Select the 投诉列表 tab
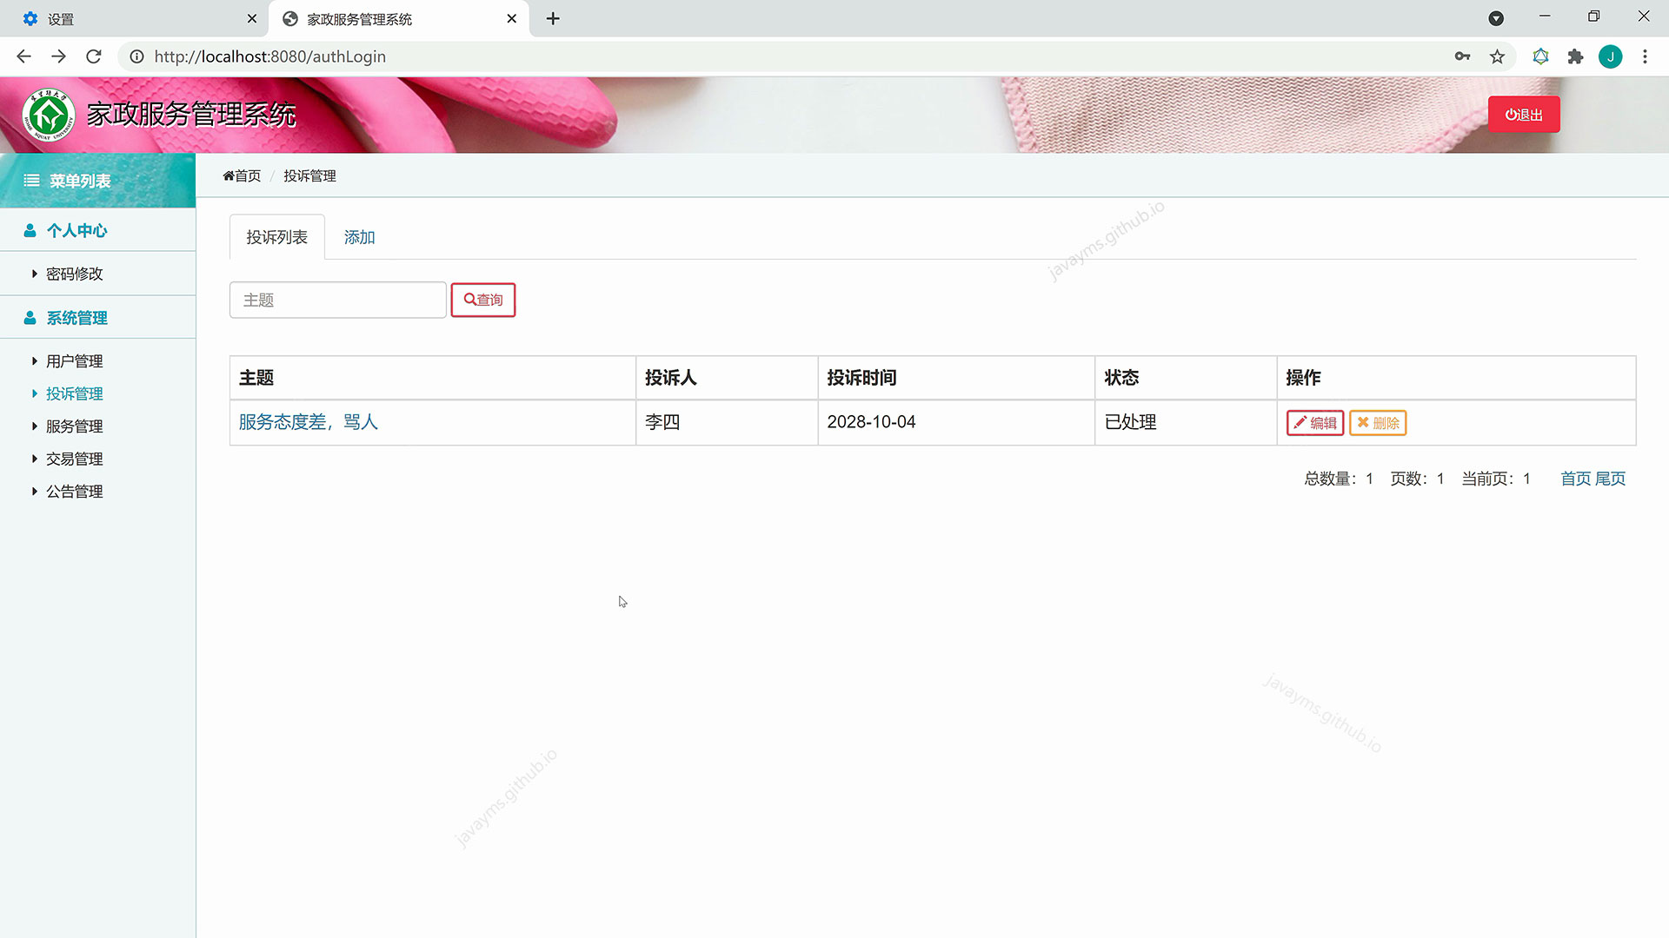The image size is (1669, 938). click(276, 237)
